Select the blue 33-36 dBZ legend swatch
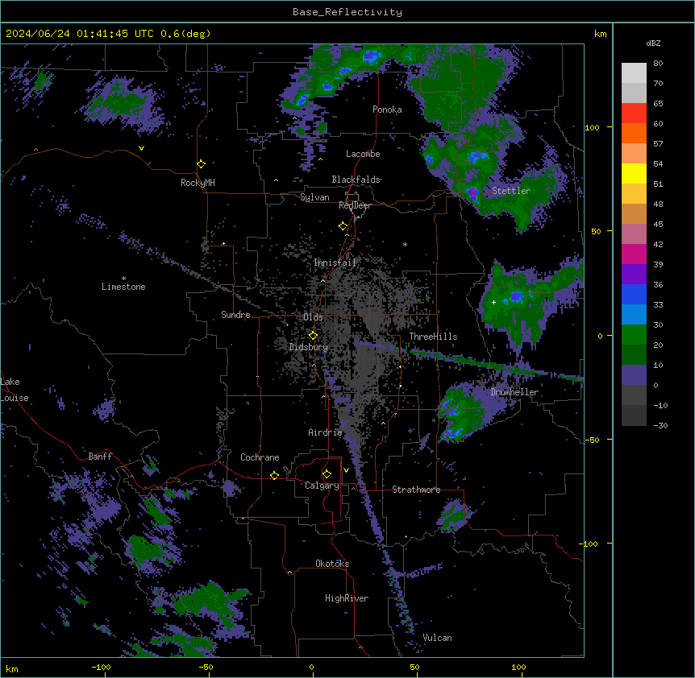The width and height of the screenshot is (695, 678). click(634, 294)
